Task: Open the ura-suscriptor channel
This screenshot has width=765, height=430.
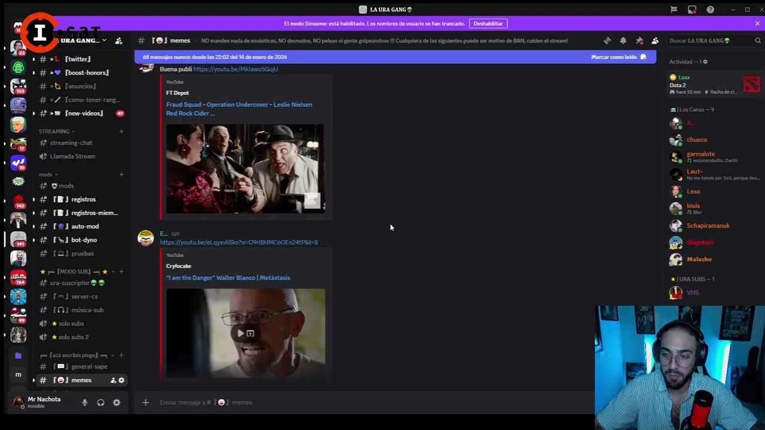Action: coord(76,283)
